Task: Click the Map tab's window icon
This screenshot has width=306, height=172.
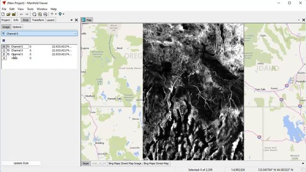Action: pos(84,20)
